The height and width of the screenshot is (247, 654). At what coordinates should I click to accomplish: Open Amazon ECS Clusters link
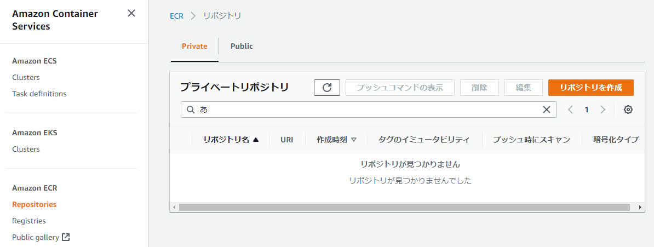point(26,78)
